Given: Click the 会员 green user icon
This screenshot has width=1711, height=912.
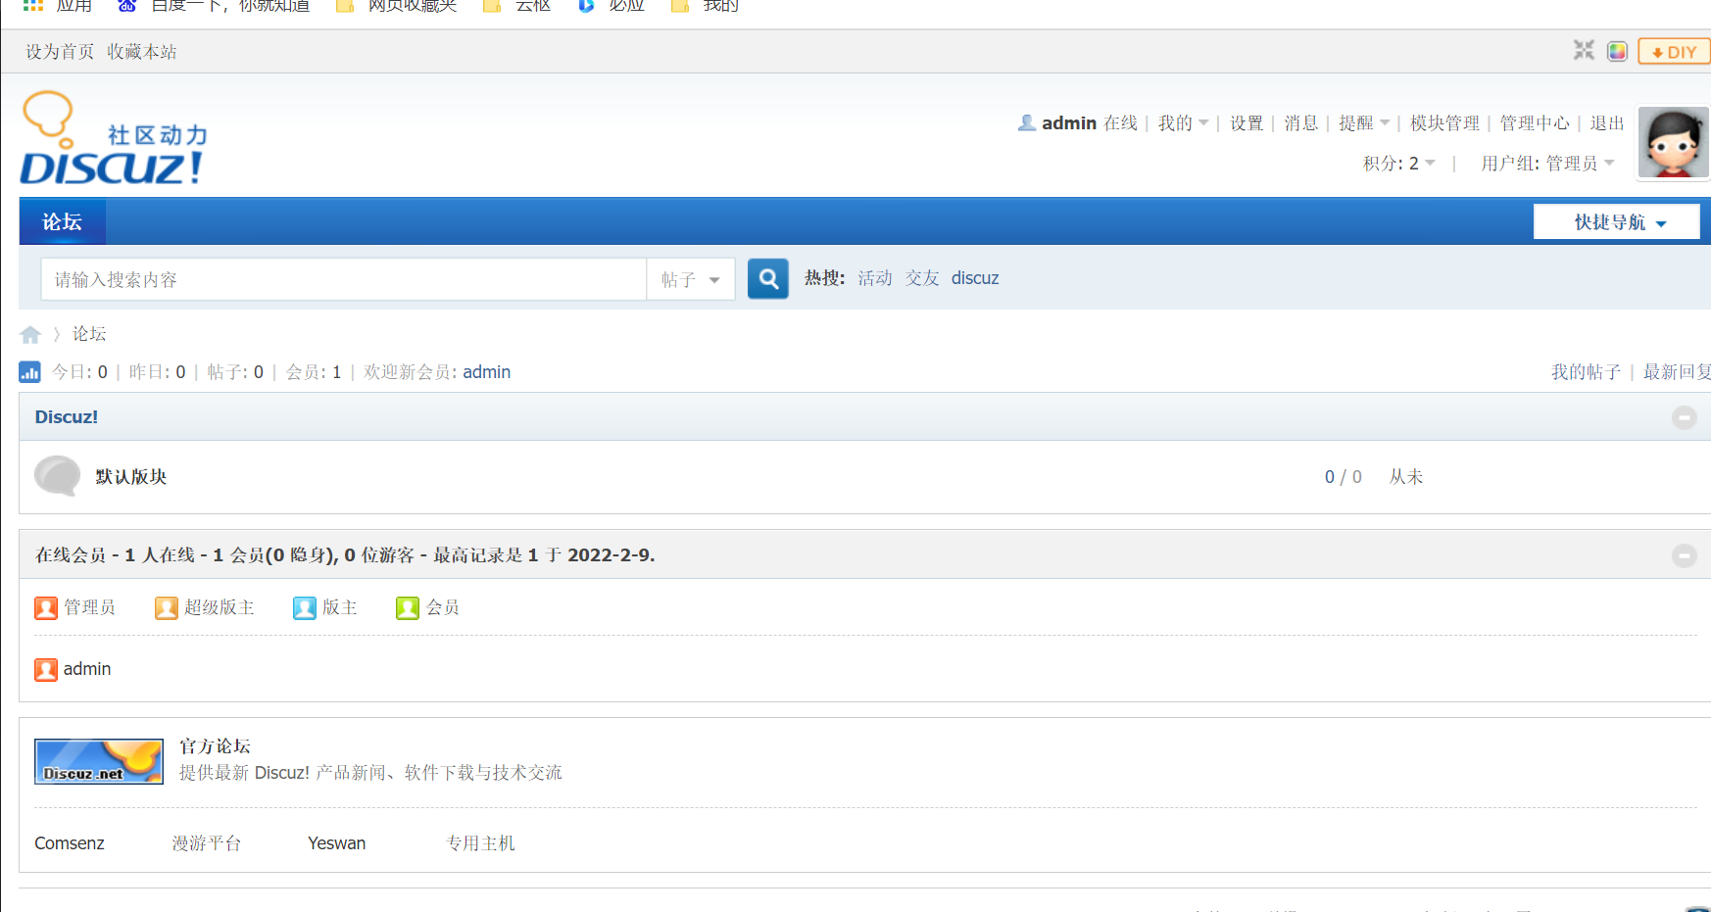Looking at the screenshot, I should coord(409,607).
